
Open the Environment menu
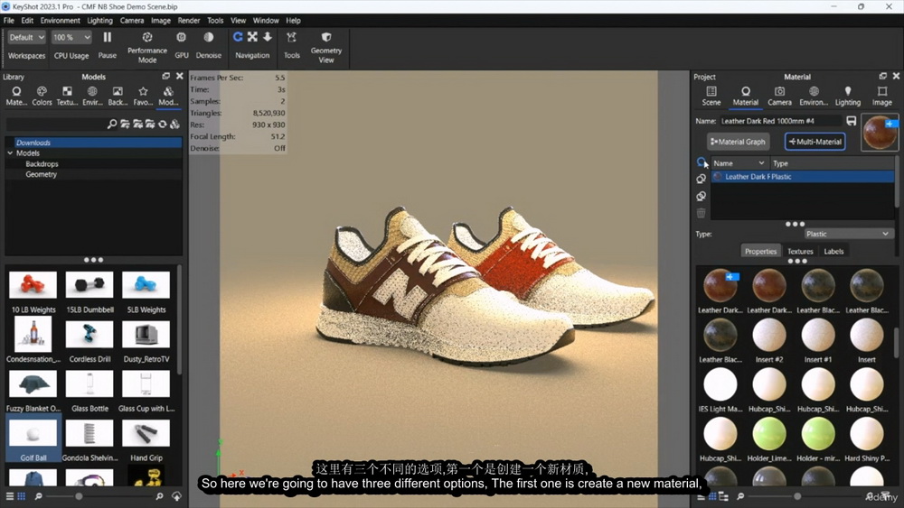point(60,20)
